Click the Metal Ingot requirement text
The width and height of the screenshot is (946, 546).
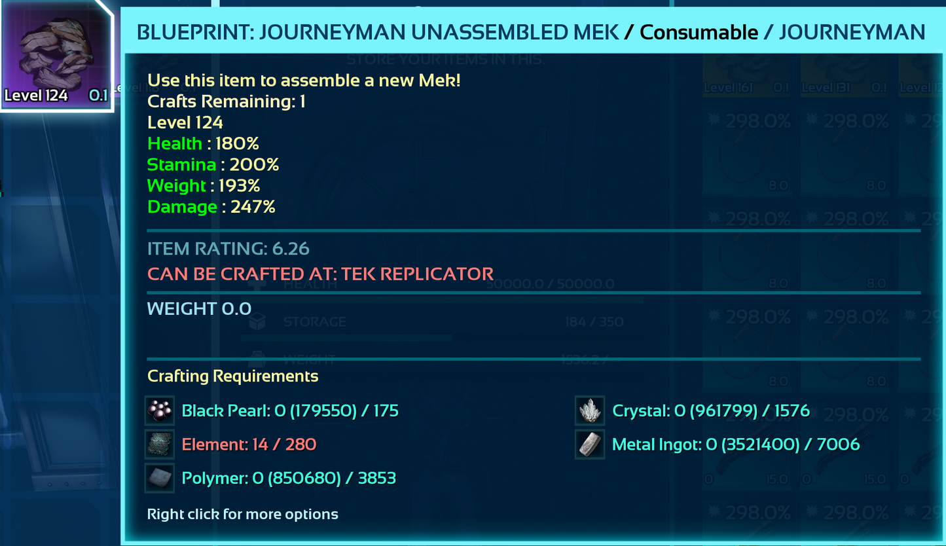point(735,445)
